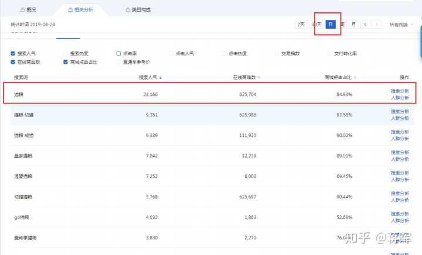Select the 日 daily range button
422x255 pixels.
coord(331,25)
